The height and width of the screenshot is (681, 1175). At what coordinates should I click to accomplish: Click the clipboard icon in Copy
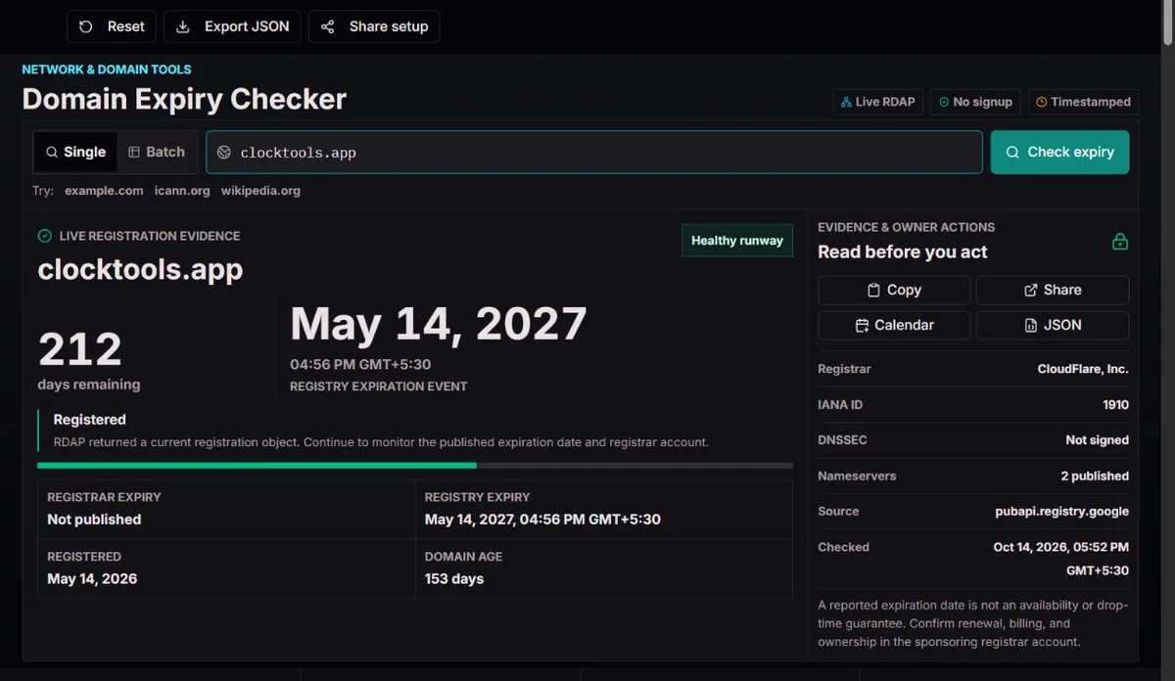click(x=874, y=290)
